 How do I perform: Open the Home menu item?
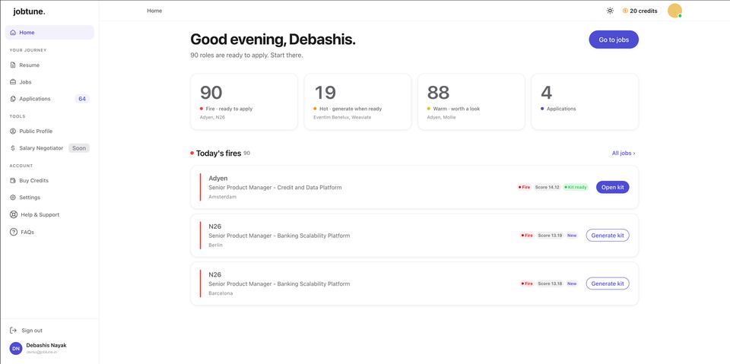point(49,33)
